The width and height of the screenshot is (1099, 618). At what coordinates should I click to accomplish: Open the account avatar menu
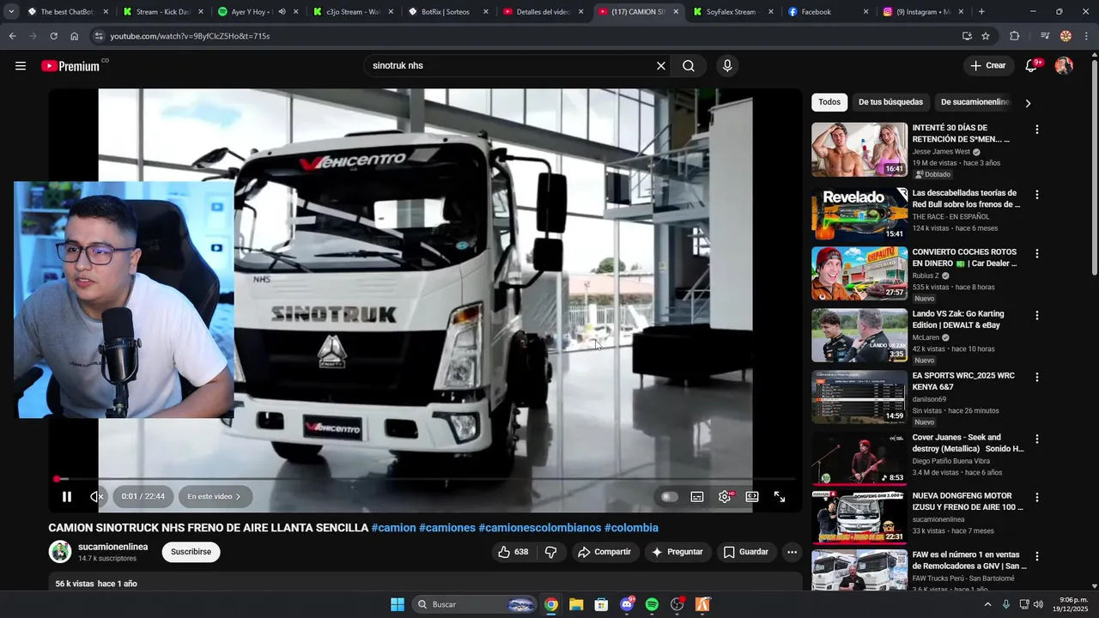[x=1064, y=66]
